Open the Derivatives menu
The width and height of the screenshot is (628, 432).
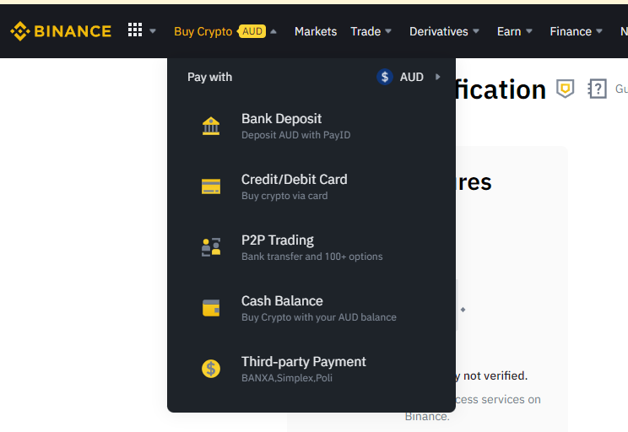[439, 31]
